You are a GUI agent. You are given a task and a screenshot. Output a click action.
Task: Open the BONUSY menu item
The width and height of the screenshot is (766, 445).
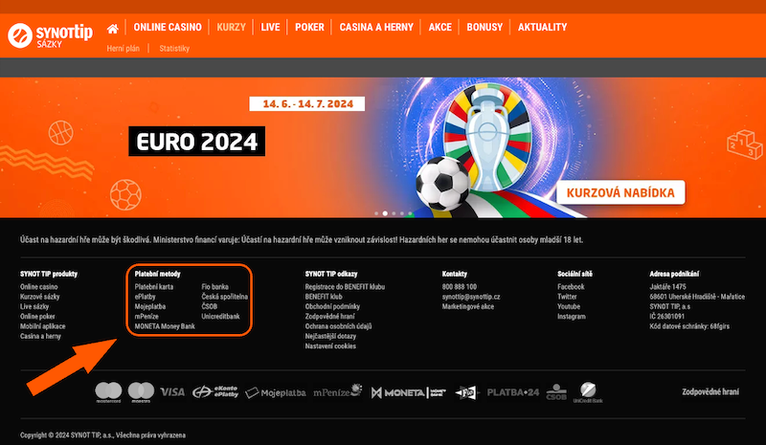click(484, 28)
